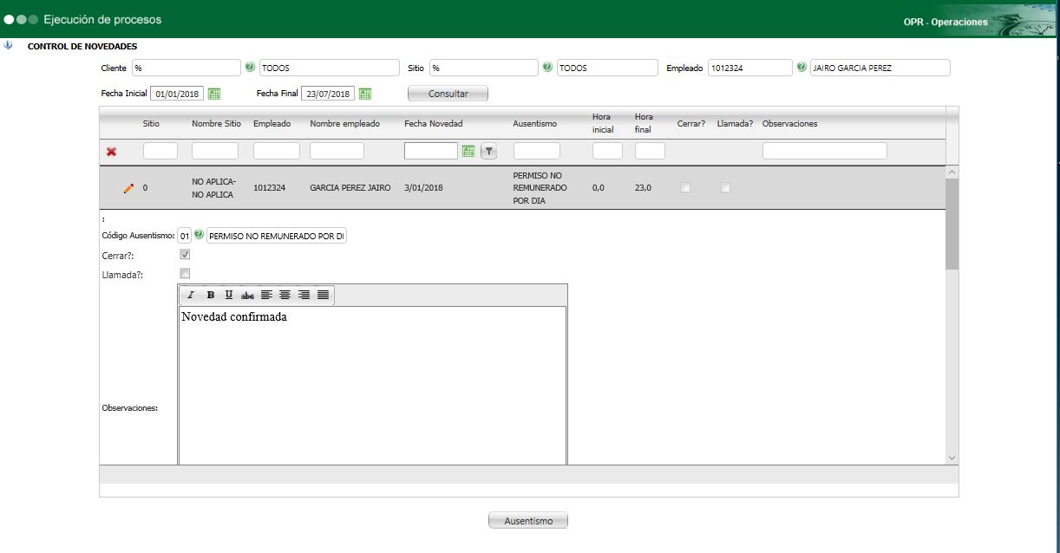Toggle bold formatting in the Observaciones editor
This screenshot has height=553, width=1060.
pos(211,296)
